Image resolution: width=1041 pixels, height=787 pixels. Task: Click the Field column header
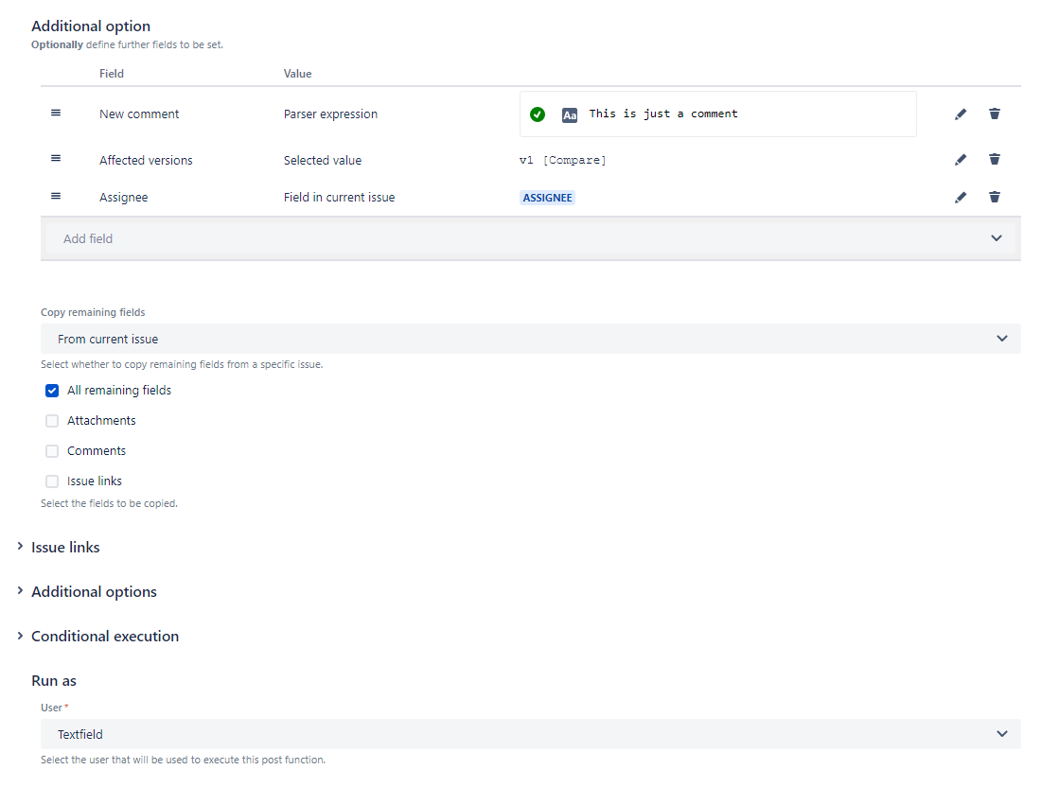(x=112, y=74)
